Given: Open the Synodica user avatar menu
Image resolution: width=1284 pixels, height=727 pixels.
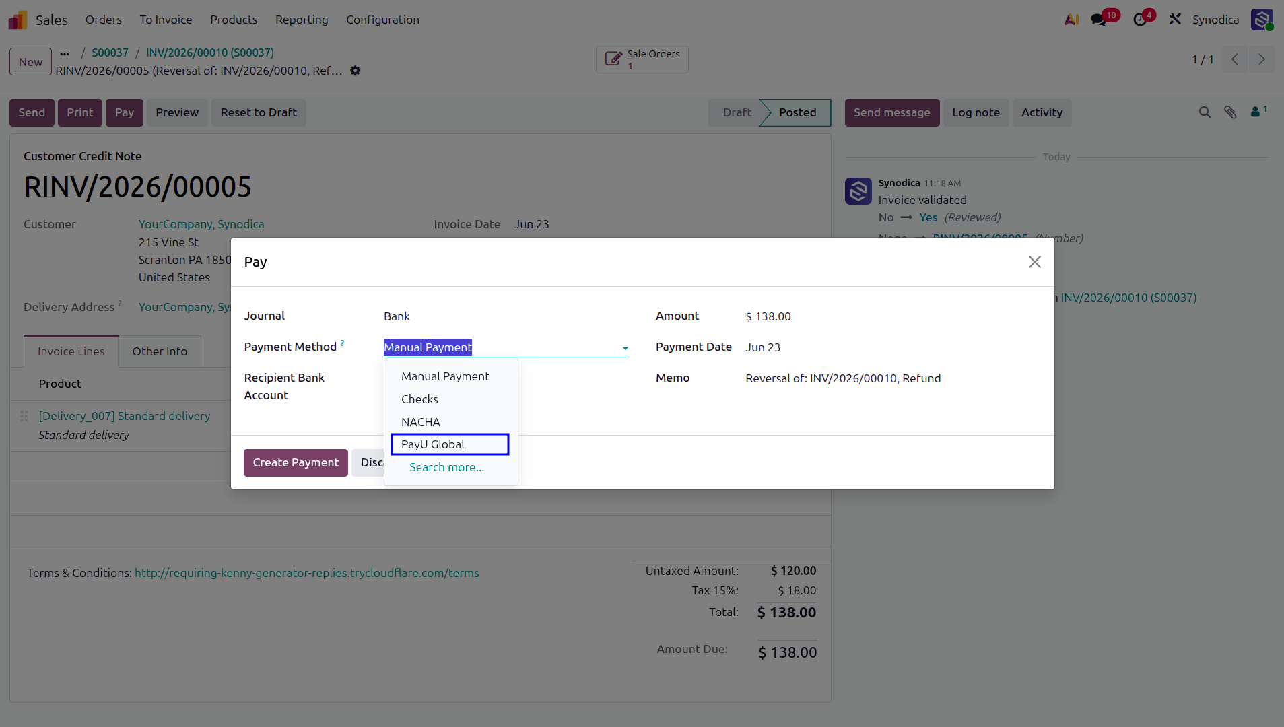Looking at the screenshot, I should click(1262, 20).
